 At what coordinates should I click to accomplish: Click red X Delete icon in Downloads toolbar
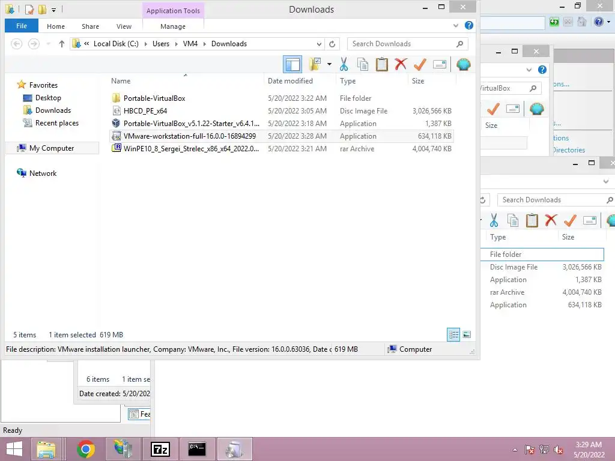pos(401,64)
